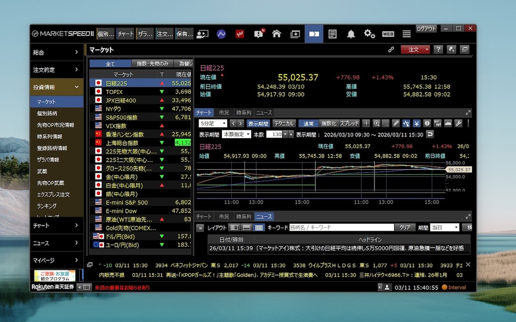516x322 pixels.
Task: Toggle the crosshair plus tool on chart
Action: [x=366, y=123]
